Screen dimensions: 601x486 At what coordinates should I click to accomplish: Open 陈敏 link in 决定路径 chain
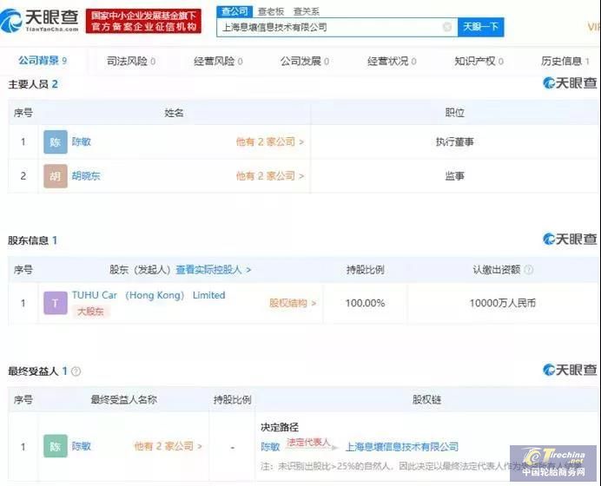270,447
